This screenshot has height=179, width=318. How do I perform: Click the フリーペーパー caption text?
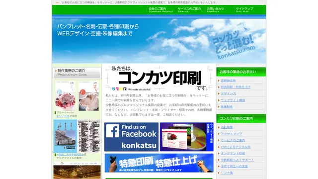pyautogui.click(x=65, y=113)
